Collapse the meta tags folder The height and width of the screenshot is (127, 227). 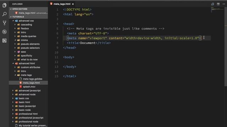15,75
